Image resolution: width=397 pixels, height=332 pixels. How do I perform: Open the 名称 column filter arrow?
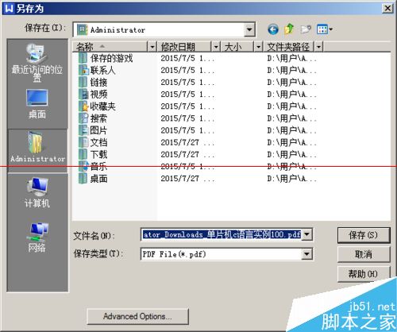[152, 47]
